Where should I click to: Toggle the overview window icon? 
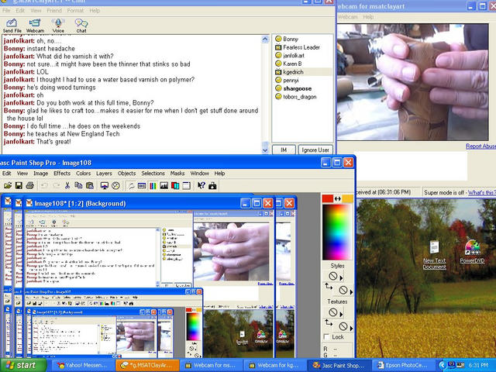tap(186, 185)
